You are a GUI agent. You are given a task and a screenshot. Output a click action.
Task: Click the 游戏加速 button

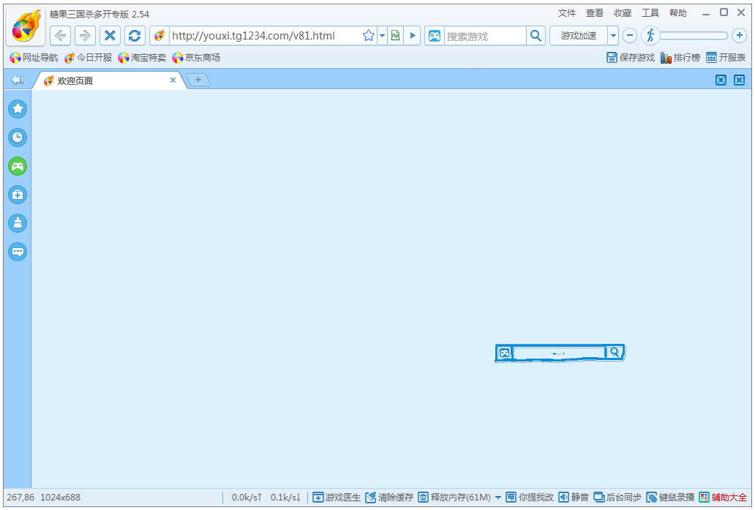[578, 36]
